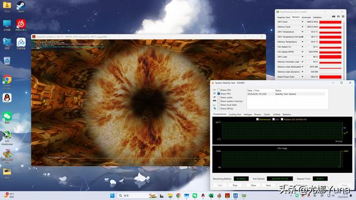Image resolution: width=356 pixels, height=200 pixels.
Task: Toggle the CPU temperature graph checkbox
Action: pyautogui.click(x=274, y=119)
